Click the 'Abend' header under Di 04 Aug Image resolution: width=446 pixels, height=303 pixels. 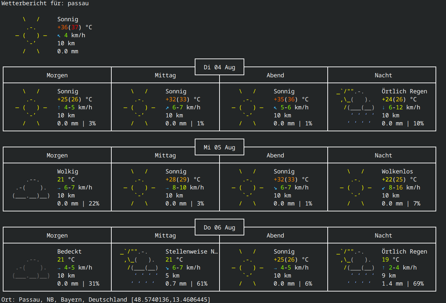coord(275,75)
